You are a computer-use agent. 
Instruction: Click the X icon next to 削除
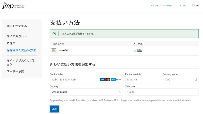tap(135, 51)
